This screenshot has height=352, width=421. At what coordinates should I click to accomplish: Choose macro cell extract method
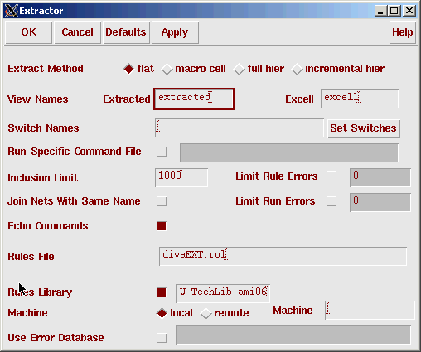[167, 69]
